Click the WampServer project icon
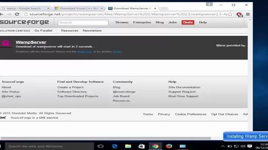 click(x=5, y=43)
